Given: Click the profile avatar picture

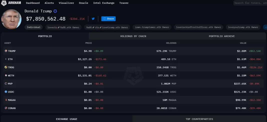Looking at the screenshot, I should (11, 19).
